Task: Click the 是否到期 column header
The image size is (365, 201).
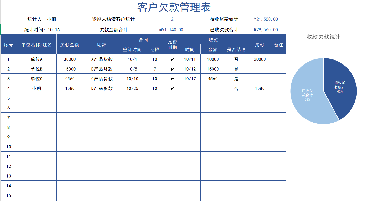Action: coord(172,44)
